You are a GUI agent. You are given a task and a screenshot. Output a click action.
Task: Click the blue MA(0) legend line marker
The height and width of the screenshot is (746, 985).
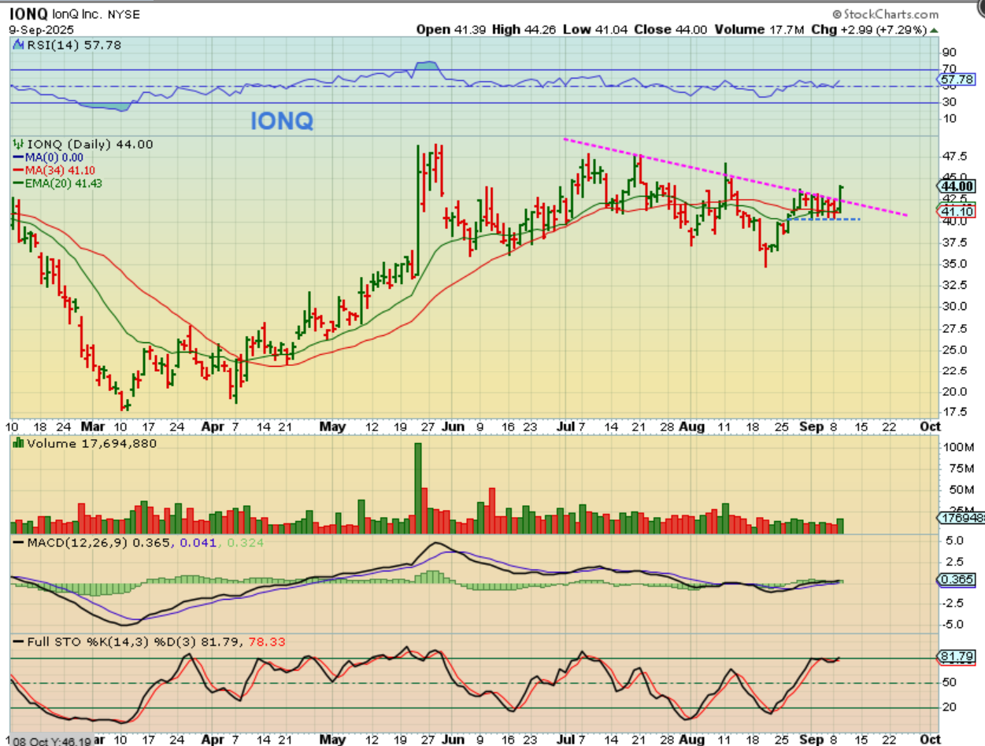19,157
